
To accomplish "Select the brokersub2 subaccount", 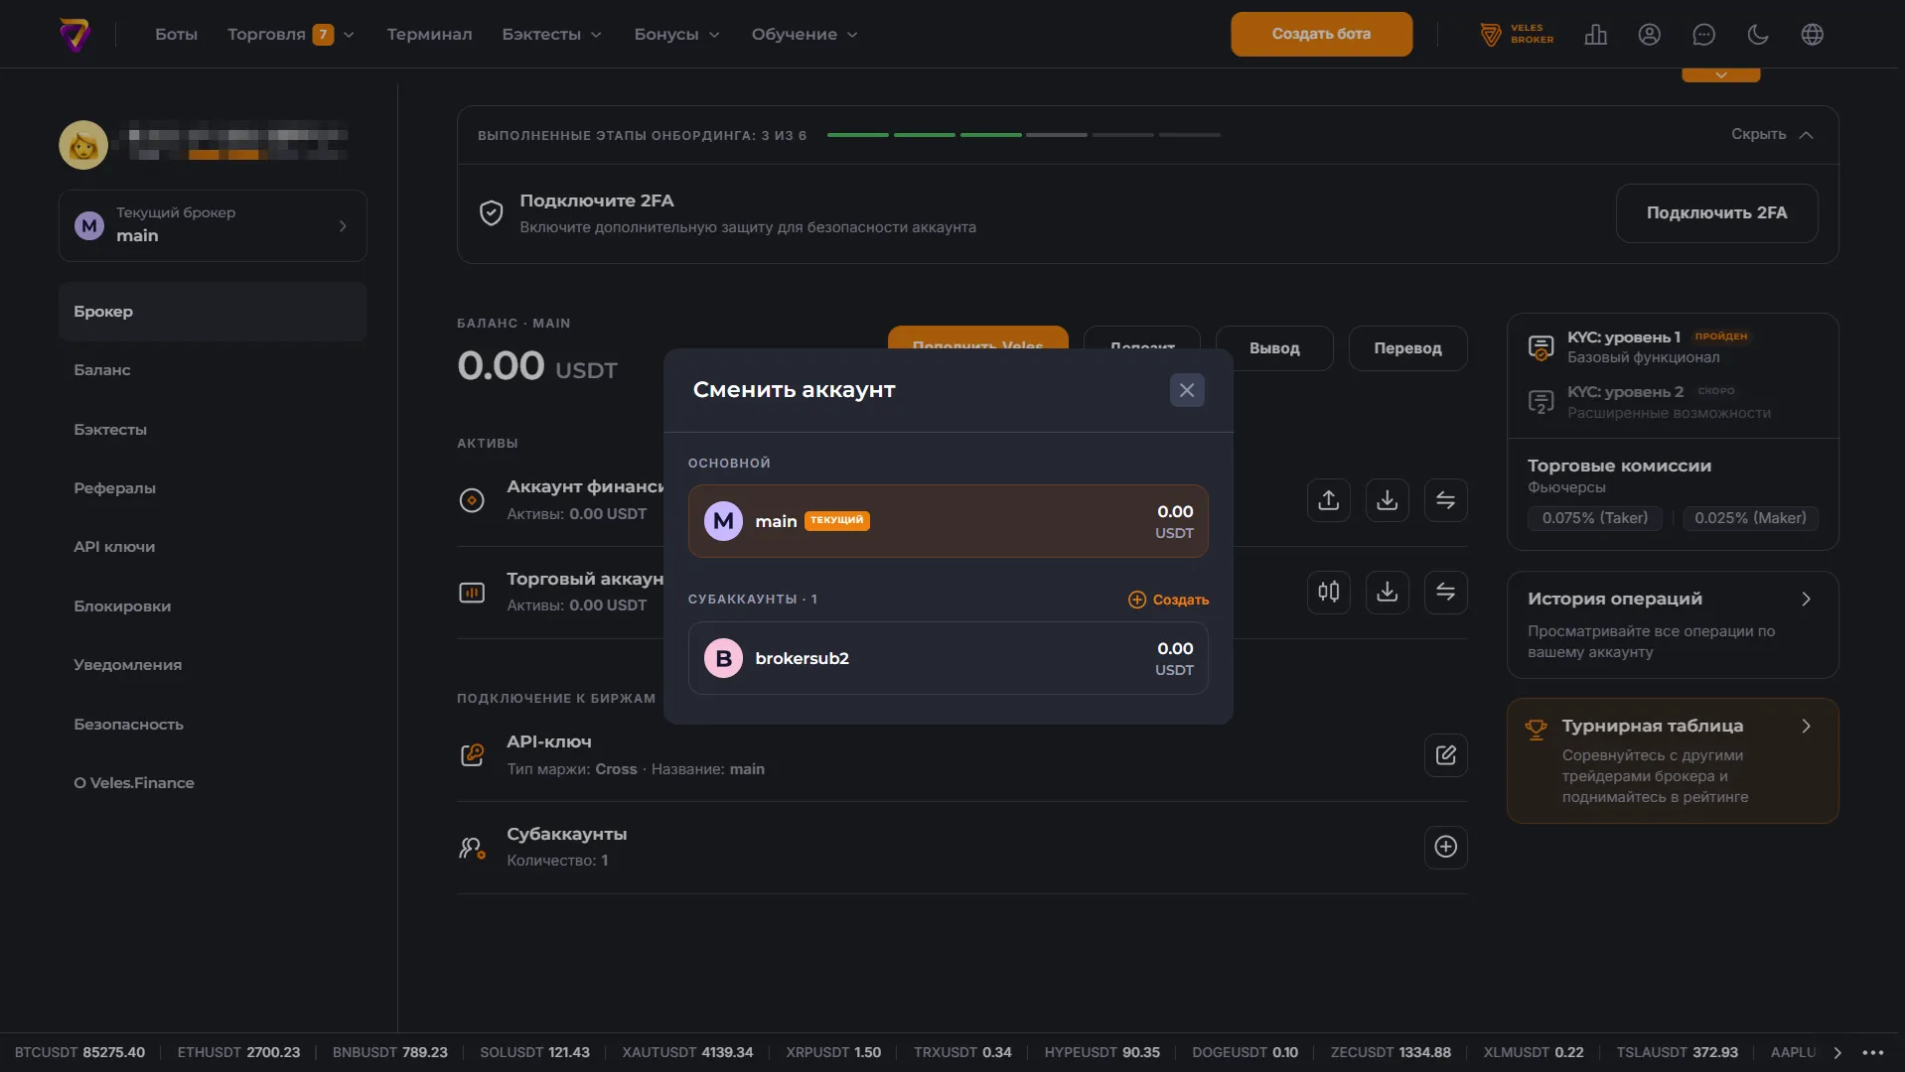I will (x=948, y=658).
